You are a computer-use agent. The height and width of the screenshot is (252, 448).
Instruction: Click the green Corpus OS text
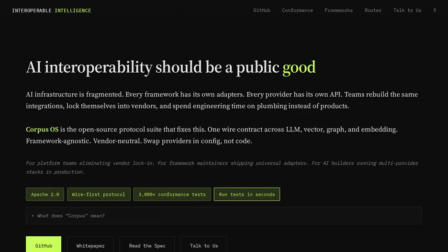[42, 130]
